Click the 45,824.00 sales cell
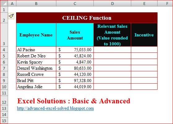Screen dimensions: 173x124 click(75, 56)
